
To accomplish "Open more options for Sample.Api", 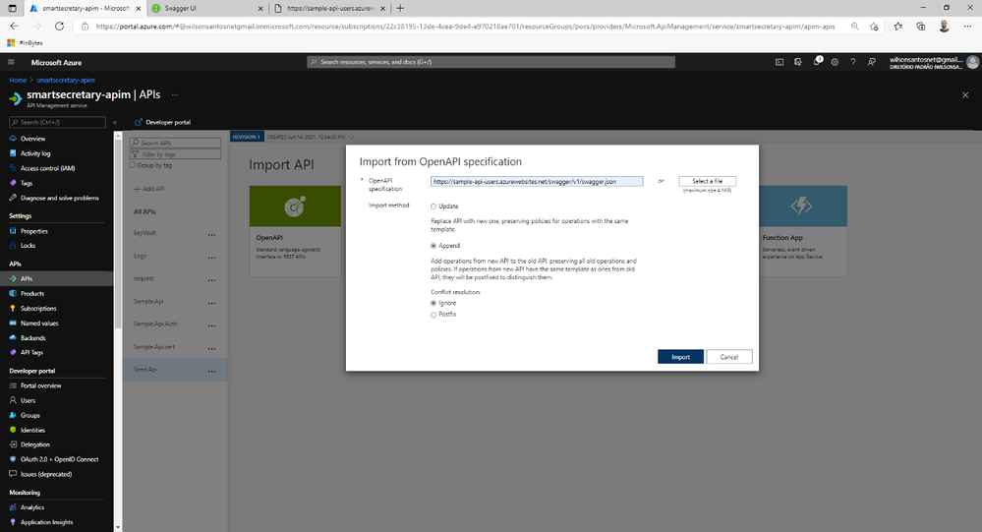I will pyautogui.click(x=211, y=303).
